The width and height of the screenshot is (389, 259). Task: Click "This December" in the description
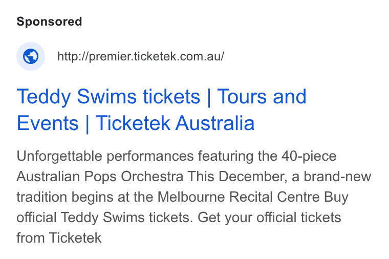(237, 177)
